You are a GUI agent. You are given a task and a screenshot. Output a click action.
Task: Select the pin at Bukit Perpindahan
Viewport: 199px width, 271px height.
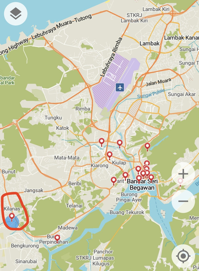point(57,238)
